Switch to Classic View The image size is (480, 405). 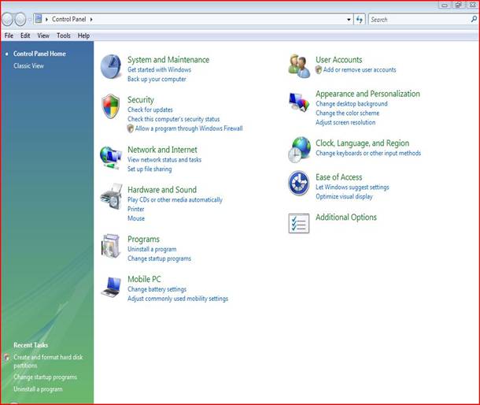coord(28,66)
